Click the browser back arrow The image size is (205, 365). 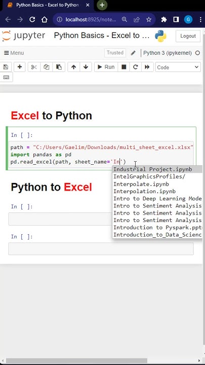pyautogui.click(x=8, y=19)
